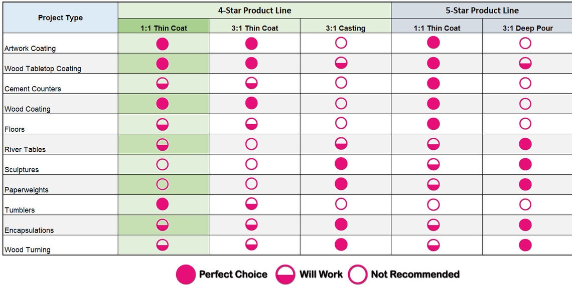Click the Wood Turning circle under 3:1 Deep Pour
This screenshot has width=572, height=285.
[x=525, y=245]
